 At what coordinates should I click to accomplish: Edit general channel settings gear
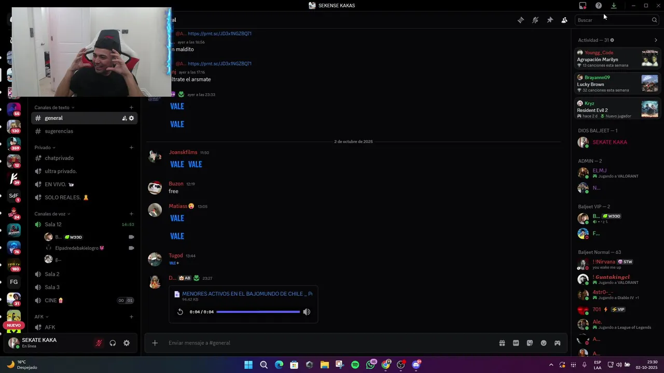(x=132, y=118)
